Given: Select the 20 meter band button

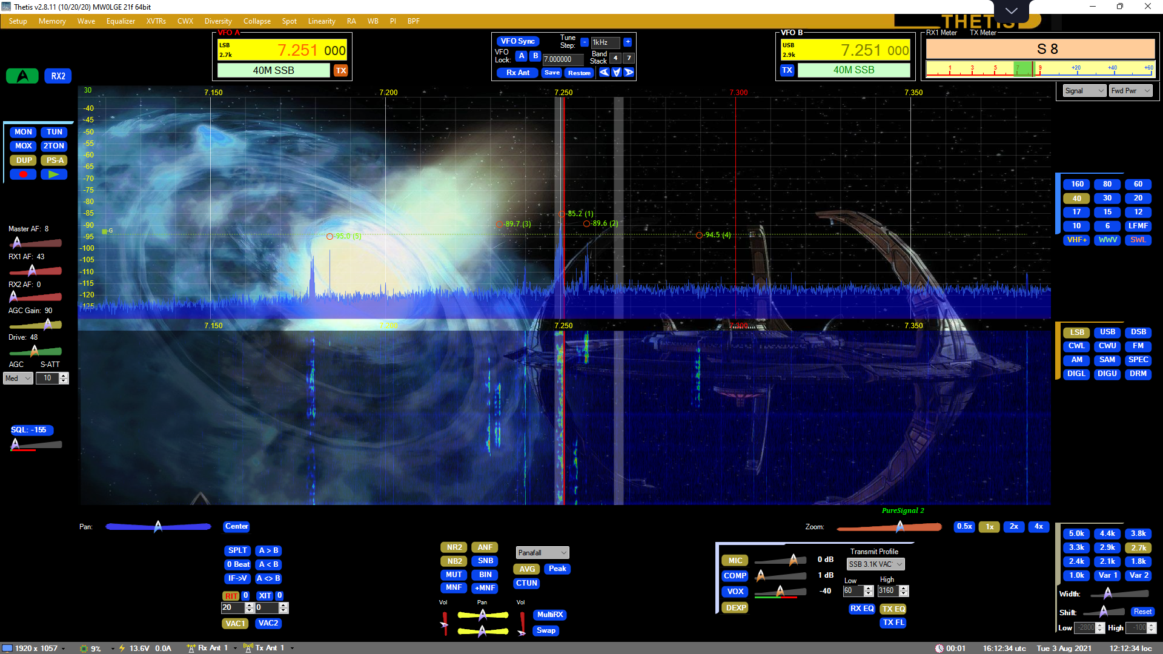Looking at the screenshot, I should [x=1138, y=198].
